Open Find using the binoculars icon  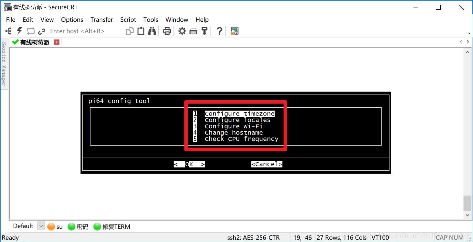pos(151,31)
